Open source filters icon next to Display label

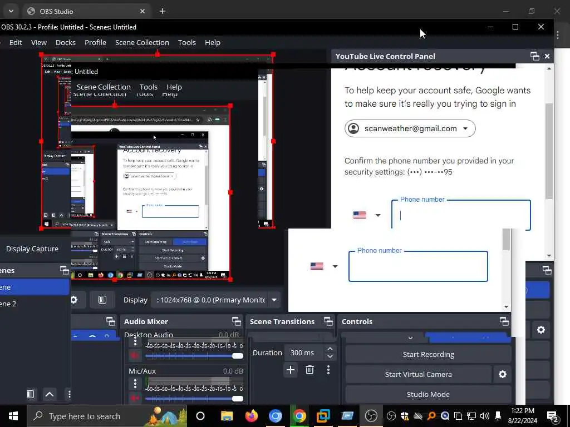(x=102, y=300)
